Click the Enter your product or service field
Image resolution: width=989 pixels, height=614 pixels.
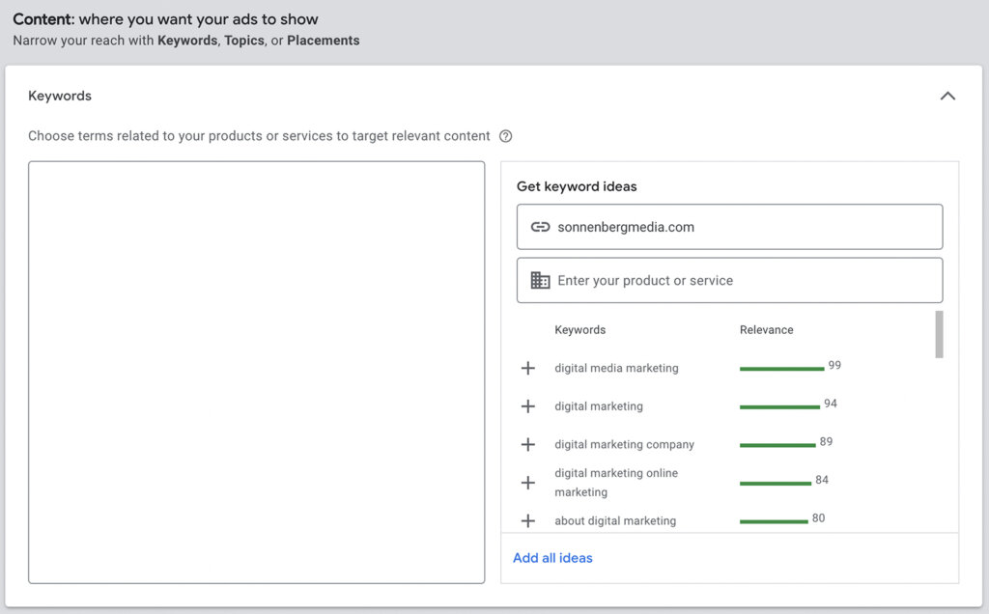729,280
